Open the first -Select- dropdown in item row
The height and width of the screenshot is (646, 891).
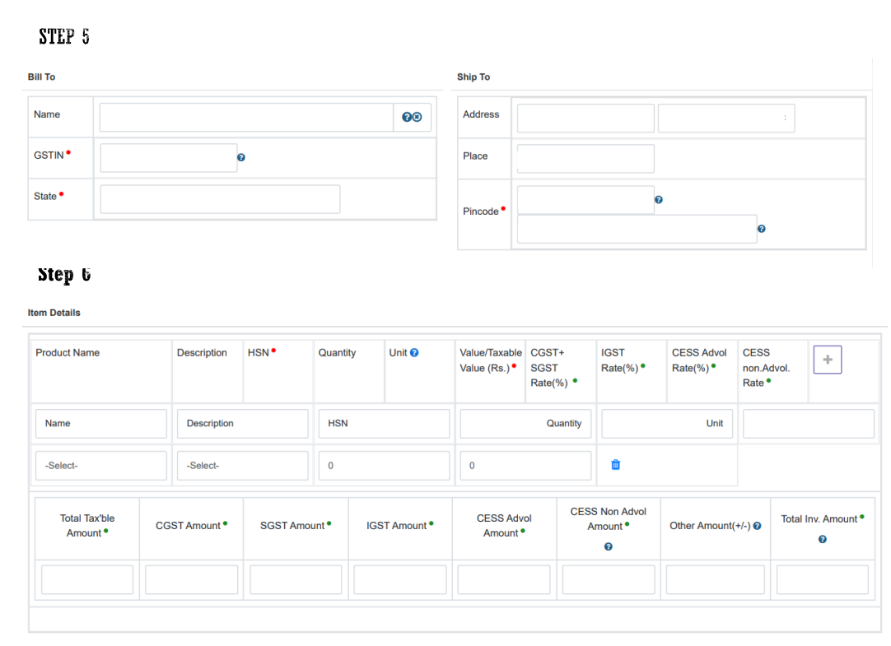click(100, 466)
